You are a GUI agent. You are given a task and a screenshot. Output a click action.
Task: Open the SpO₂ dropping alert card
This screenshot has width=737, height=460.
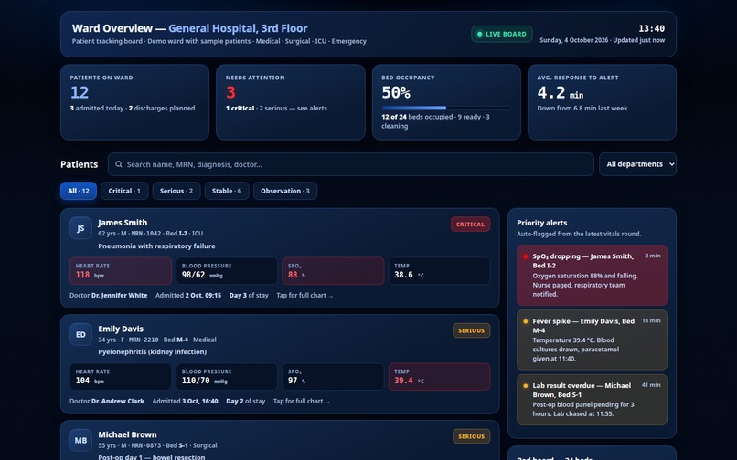pos(592,275)
